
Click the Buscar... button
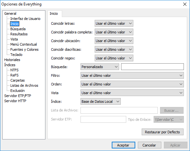(172, 111)
